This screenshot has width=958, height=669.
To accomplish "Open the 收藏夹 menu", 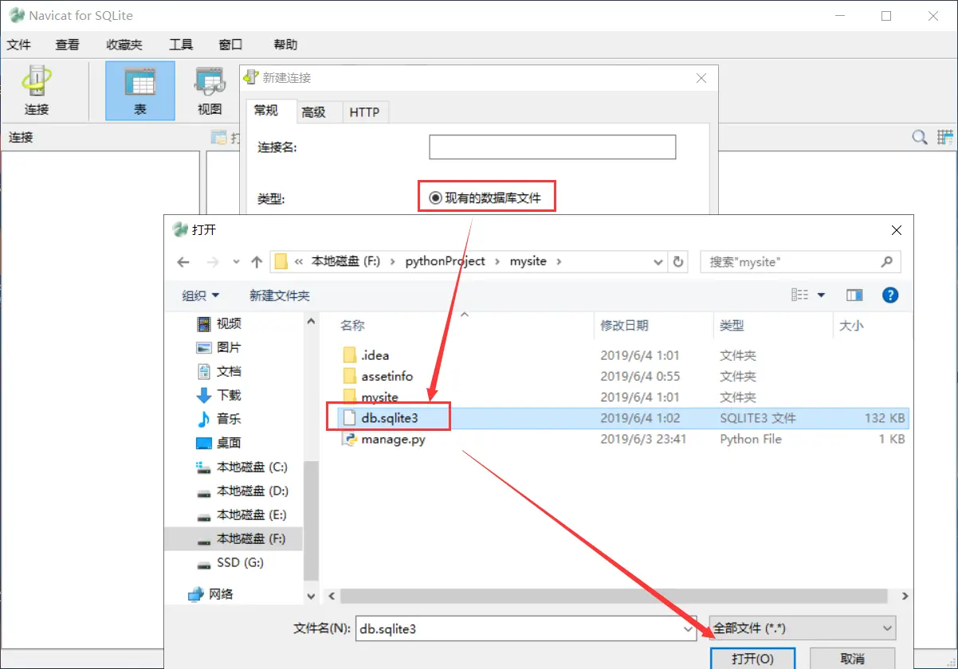I will tap(124, 45).
